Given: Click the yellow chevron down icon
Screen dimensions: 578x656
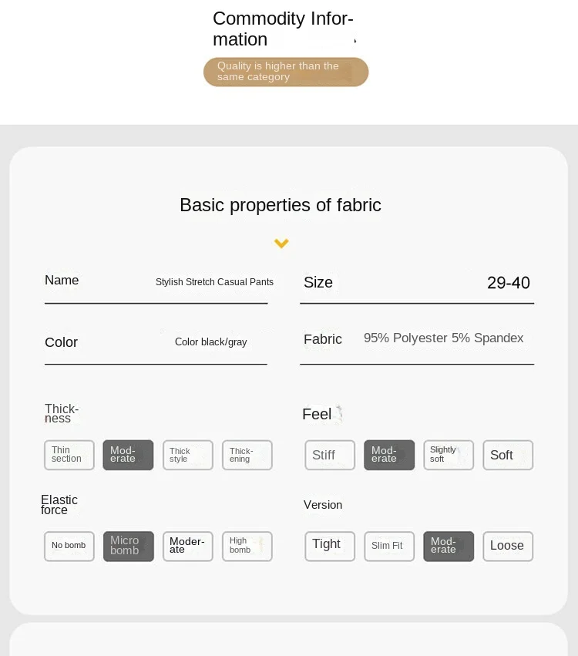Looking at the screenshot, I should tap(281, 244).
